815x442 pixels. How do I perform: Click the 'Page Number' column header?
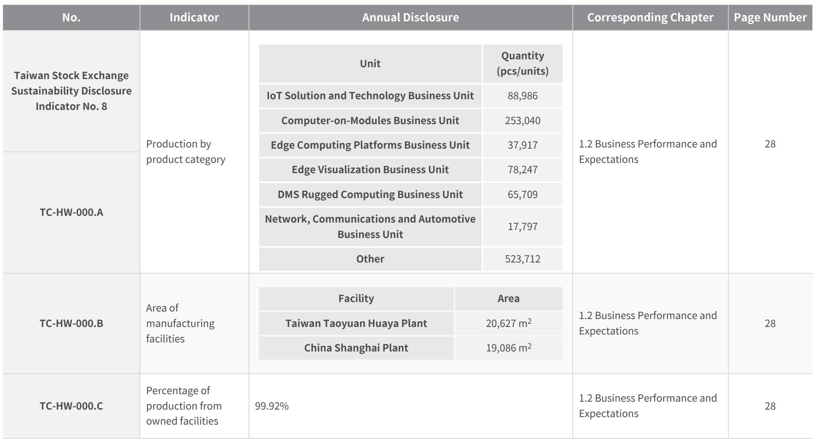click(x=770, y=17)
